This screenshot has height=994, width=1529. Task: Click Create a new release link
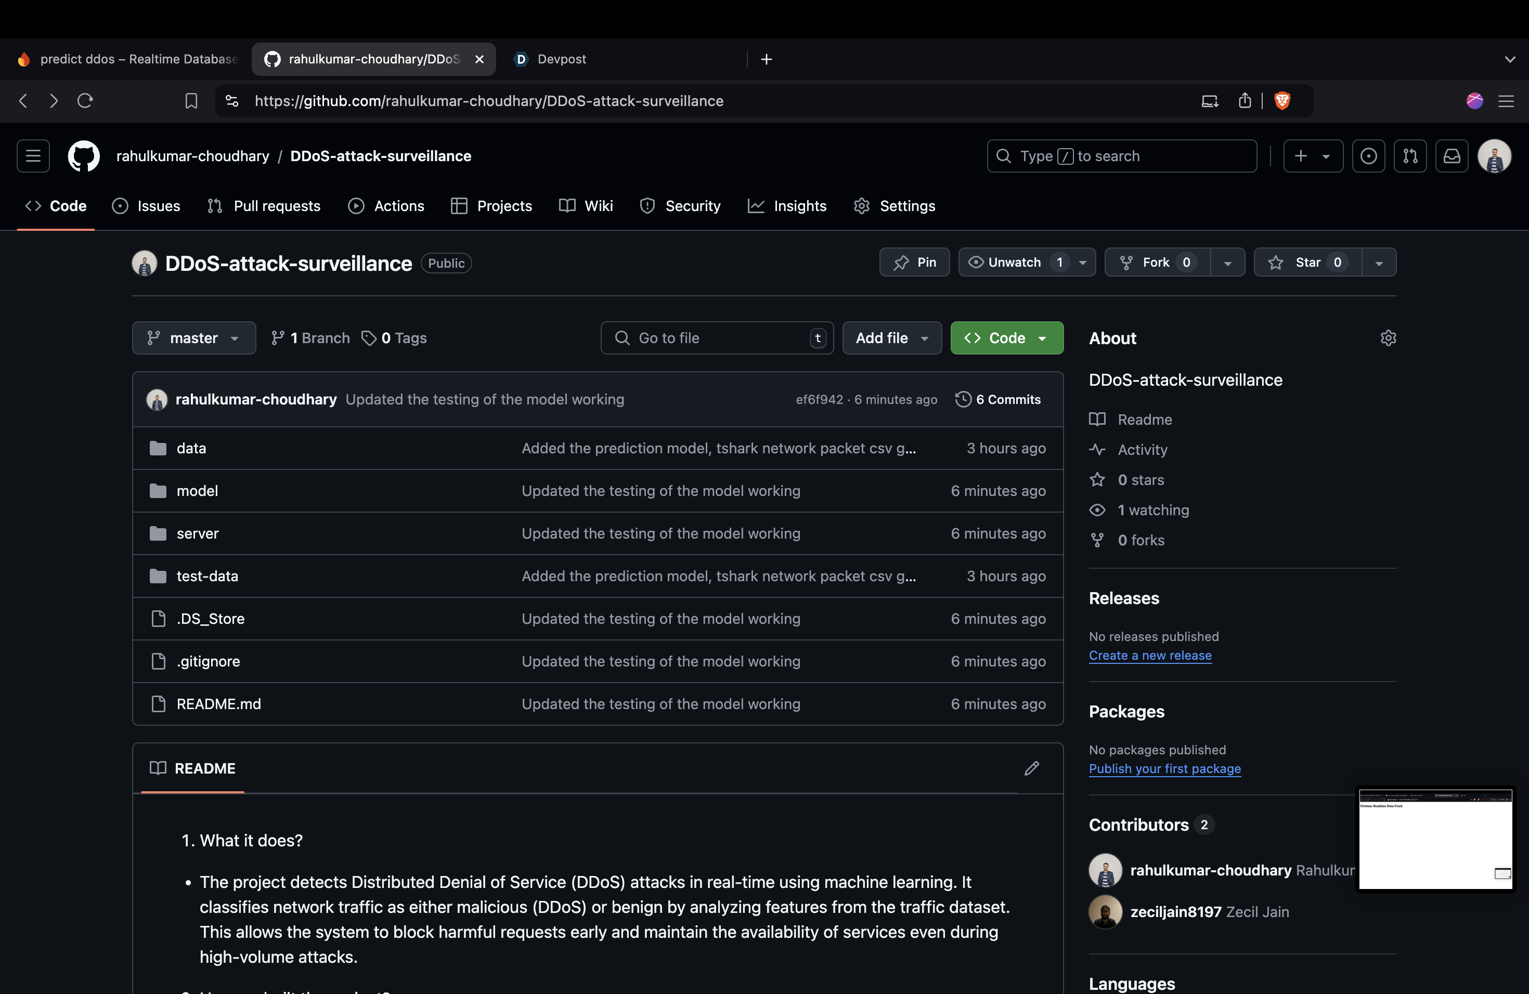pyautogui.click(x=1149, y=655)
